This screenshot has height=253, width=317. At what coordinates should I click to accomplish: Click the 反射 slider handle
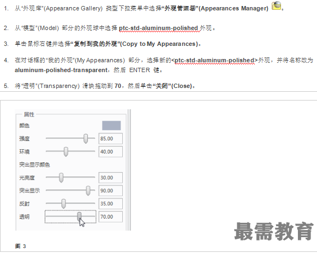(x=63, y=204)
